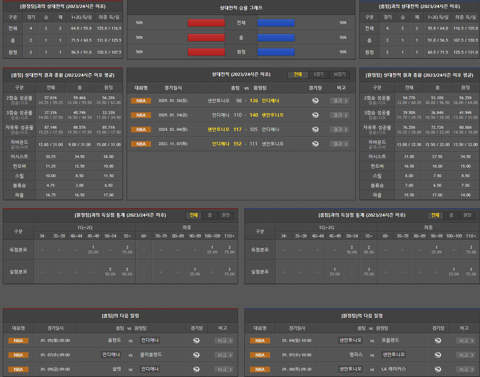Click blue 원정 win-rate bar
This screenshot has height=377, width=480.
[x=276, y=52]
